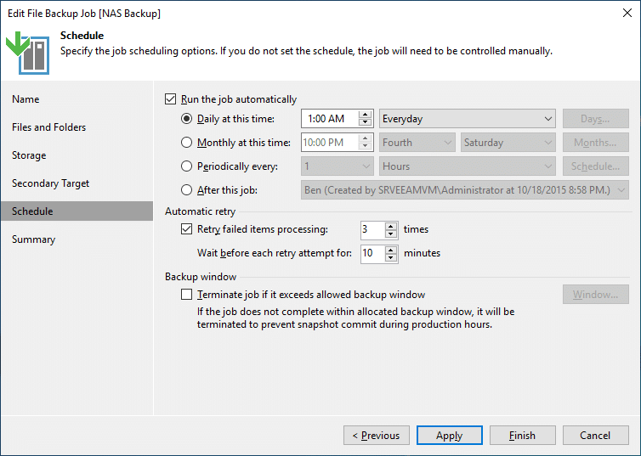Select Monthly at this time option
Viewport: 641px width, 456px height.
click(x=186, y=143)
